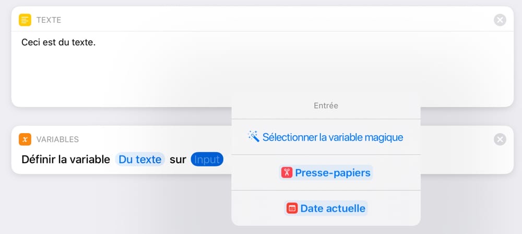Edit the 'Du texte' variable name token
Screen dimensions: 522x234
click(140, 160)
